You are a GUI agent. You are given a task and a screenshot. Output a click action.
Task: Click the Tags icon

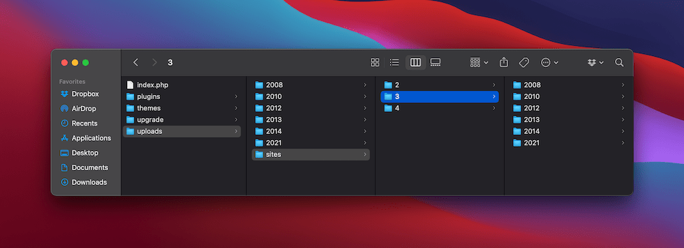click(524, 62)
